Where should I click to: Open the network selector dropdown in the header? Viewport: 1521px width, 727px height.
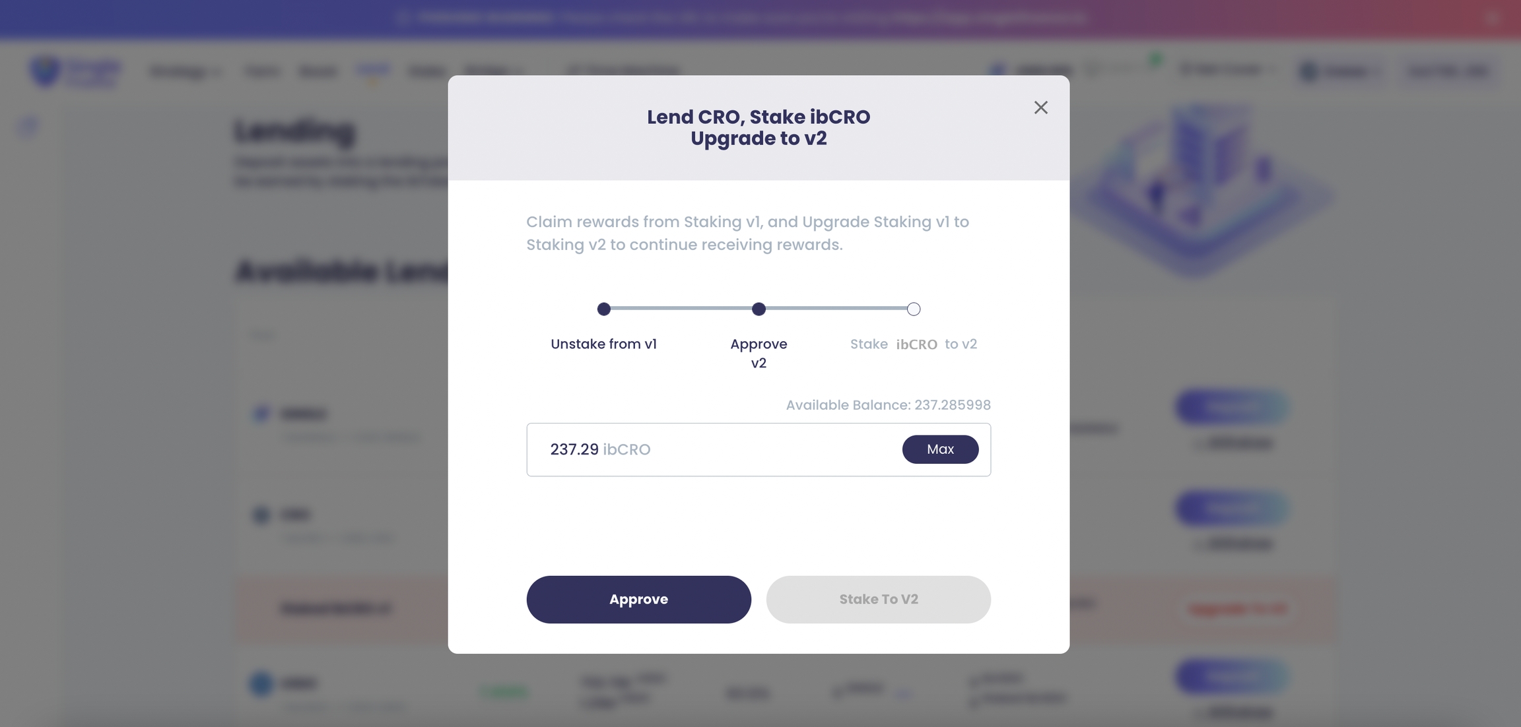pyautogui.click(x=1339, y=71)
